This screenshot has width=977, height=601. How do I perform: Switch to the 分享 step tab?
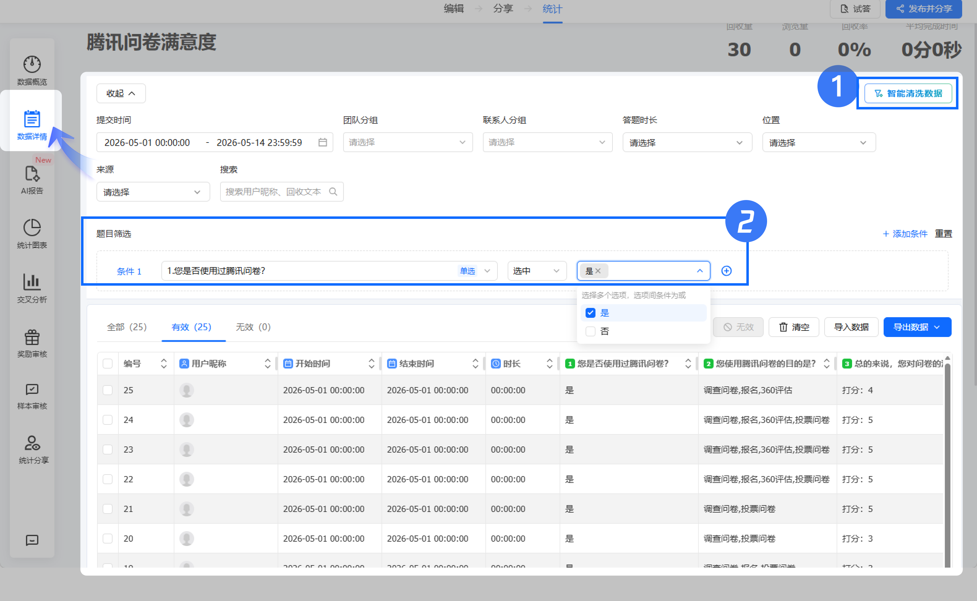pos(503,9)
